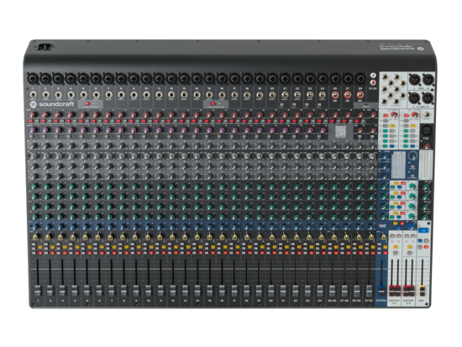The height and width of the screenshot is (347, 462).
Task: Click the channel 10 red gain knob
Action: pyautogui.click(x=146, y=114)
